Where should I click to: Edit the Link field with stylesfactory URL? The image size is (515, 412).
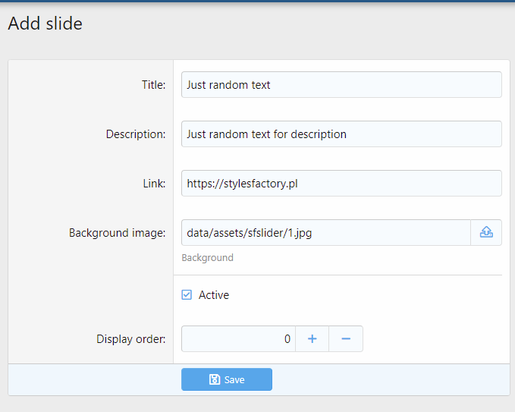[x=341, y=184]
